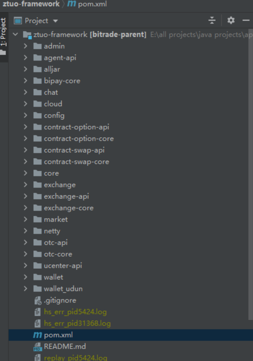Viewport: 253px width, 361px height.
Task: Click pom.xml in the breadcrumb bar
Action: pyautogui.click(x=92, y=4)
